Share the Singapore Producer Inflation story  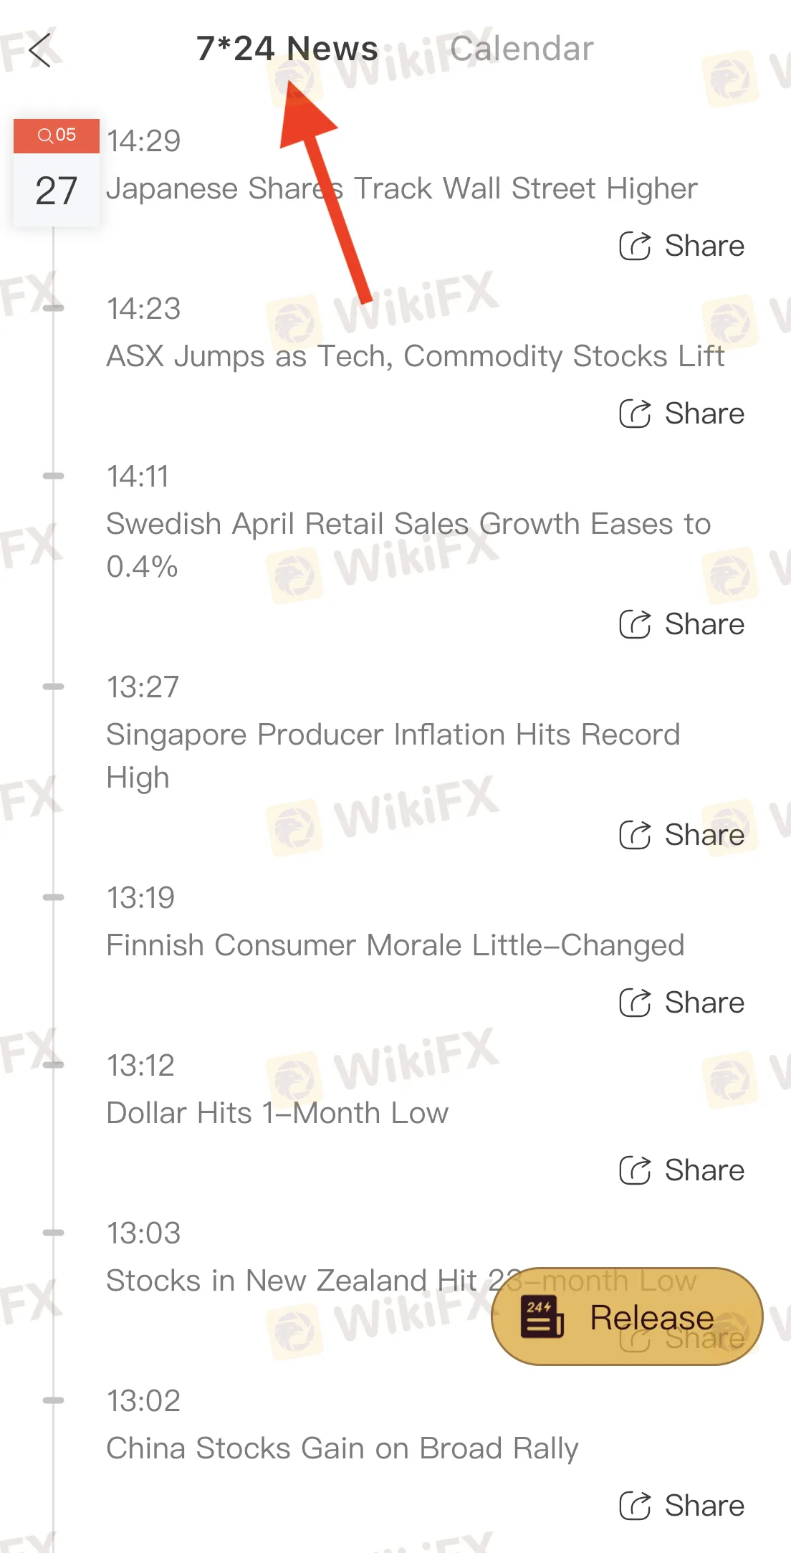pyautogui.click(x=681, y=835)
